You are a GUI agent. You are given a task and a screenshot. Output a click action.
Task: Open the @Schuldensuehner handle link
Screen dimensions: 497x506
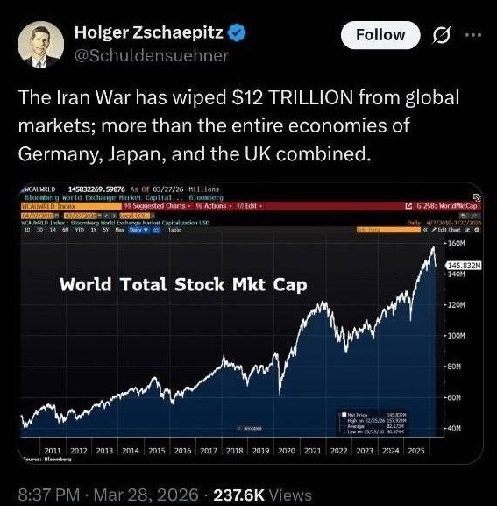[152, 55]
